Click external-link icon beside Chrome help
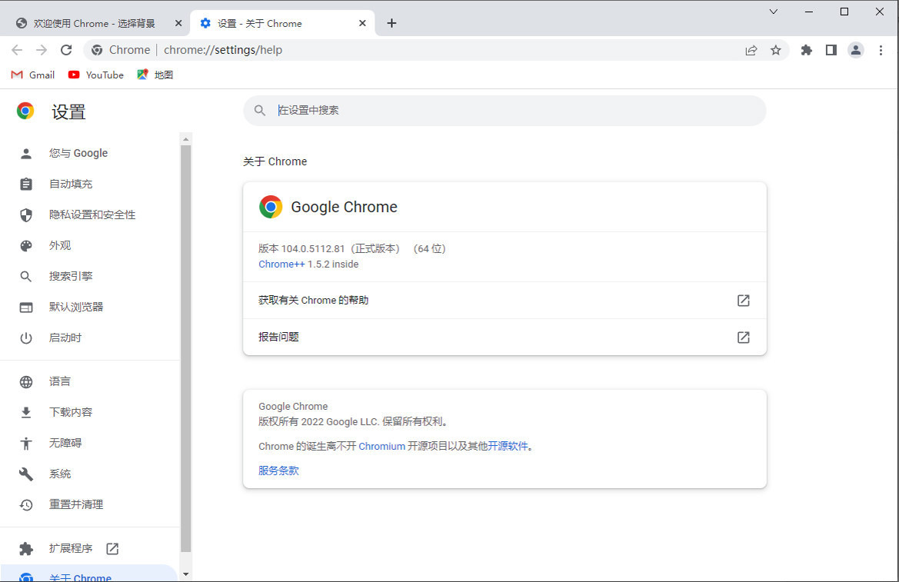Image resolution: width=899 pixels, height=582 pixels. coord(743,301)
